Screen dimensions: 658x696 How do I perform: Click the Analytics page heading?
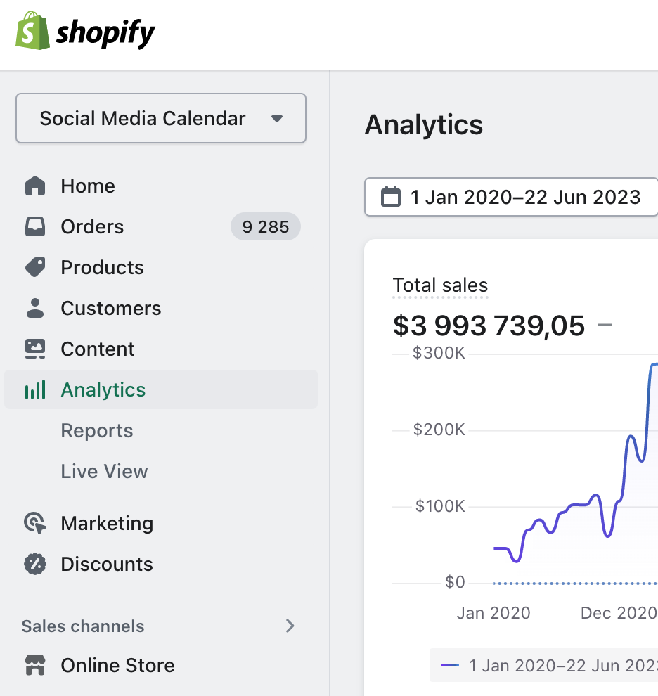(424, 124)
